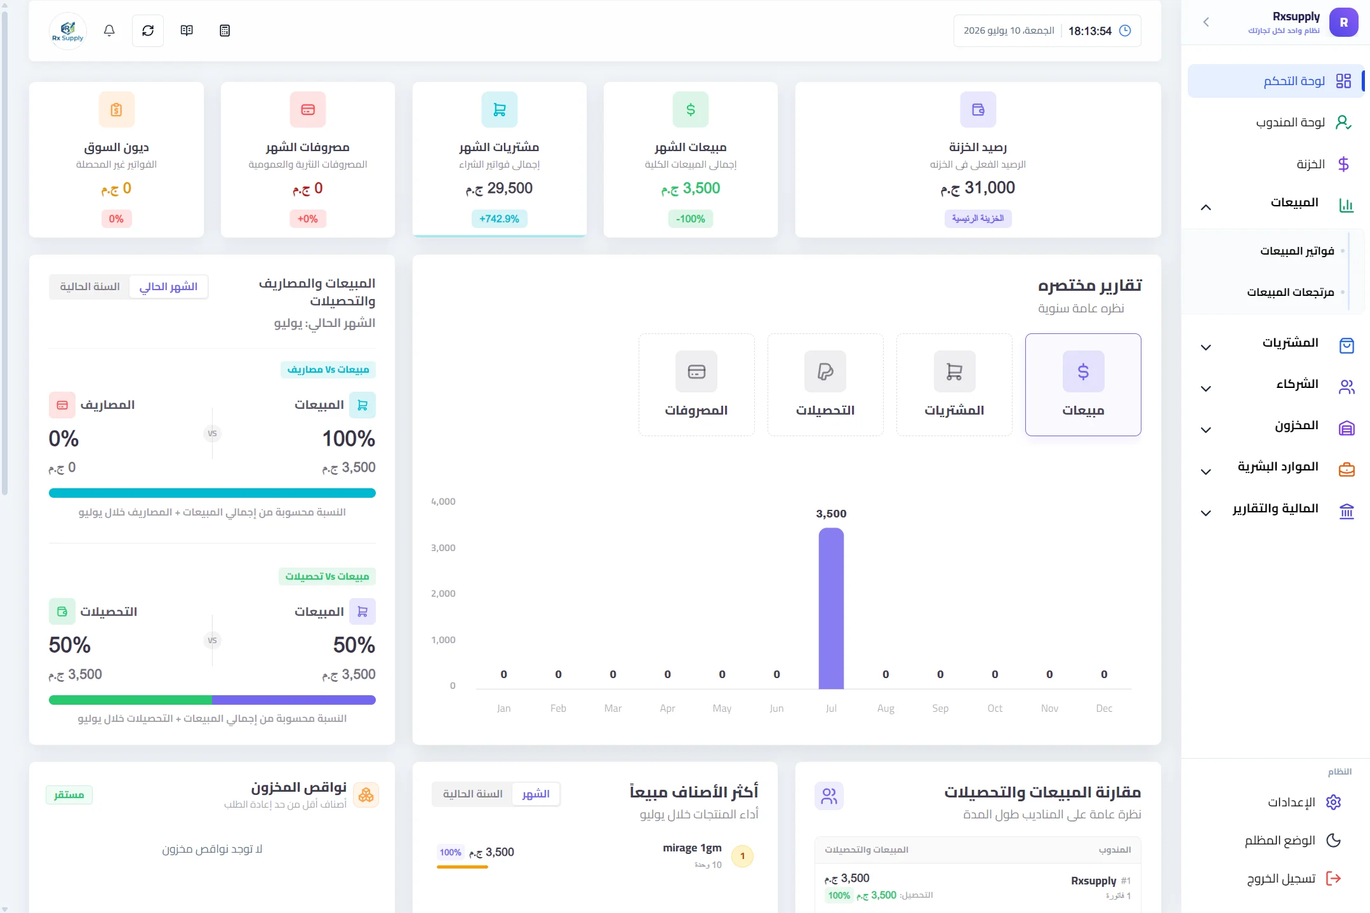This screenshot has width=1370, height=913.
Task: Click the July bar in sales chart
Action: [831, 608]
